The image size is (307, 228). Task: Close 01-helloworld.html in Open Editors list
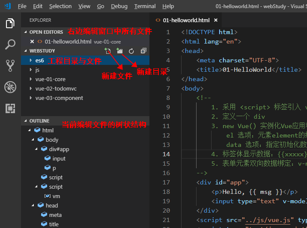click(x=32, y=41)
